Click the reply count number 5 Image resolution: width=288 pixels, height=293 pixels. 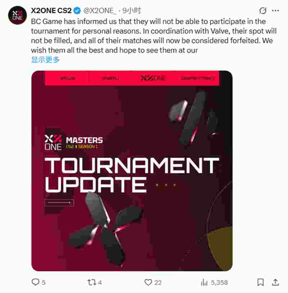coord(44,282)
